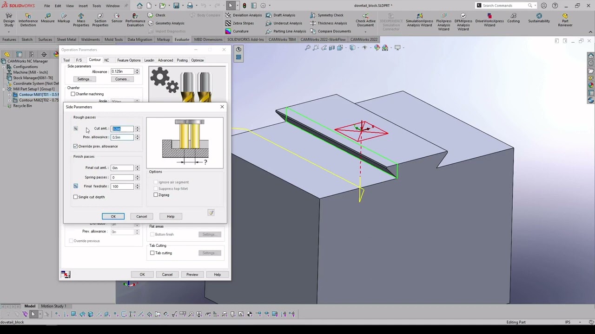Click Check Active Document
The width and height of the screenshot is (595, 334).
point(365,19)
